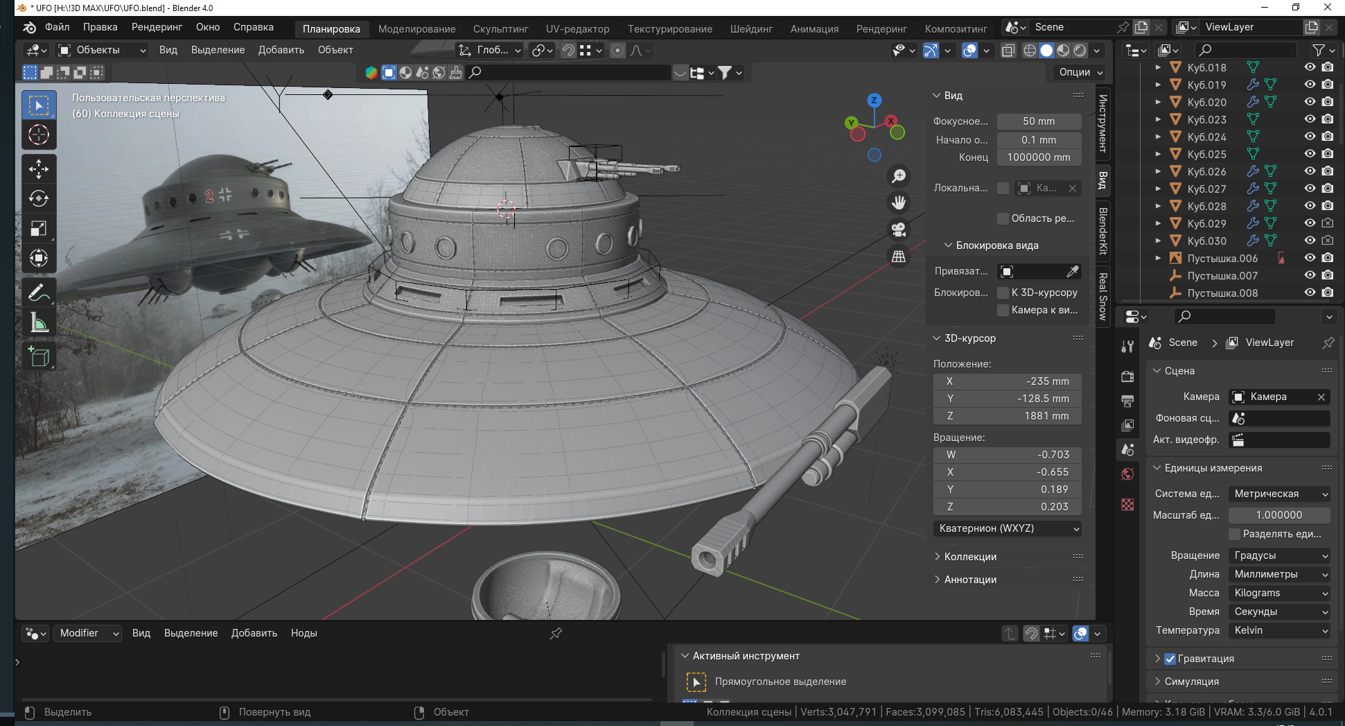Screen dimensions: 1345x726
Task: Open the Render properties tab icon
Action: point(1127,377)
